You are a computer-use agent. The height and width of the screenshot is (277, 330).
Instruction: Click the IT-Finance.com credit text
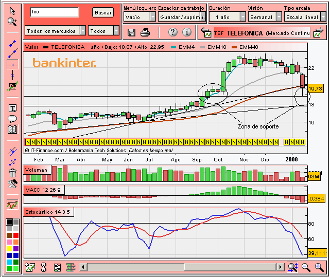click(76, 151)
